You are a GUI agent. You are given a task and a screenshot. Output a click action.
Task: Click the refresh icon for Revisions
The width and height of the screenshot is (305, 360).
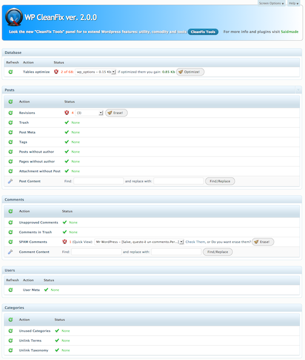10,113
